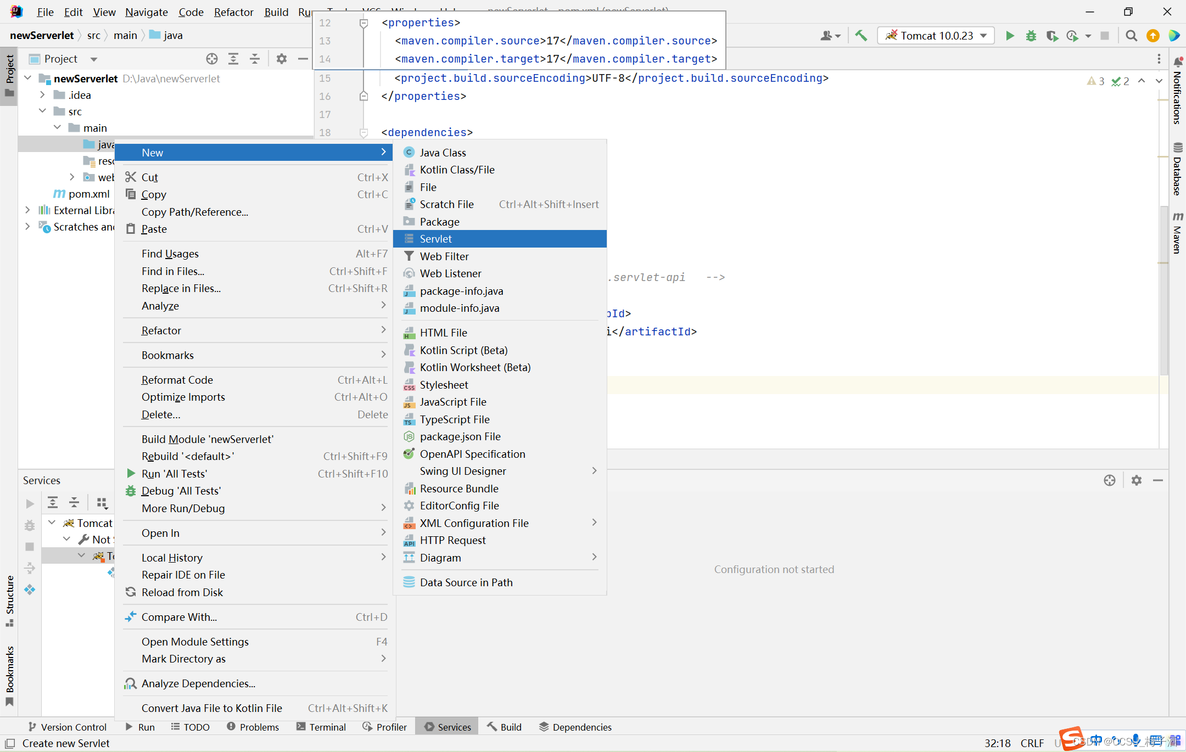The image size is (1186, 752).
Task: Click the Services panel target icon
Action: [x=1110, y=480]
